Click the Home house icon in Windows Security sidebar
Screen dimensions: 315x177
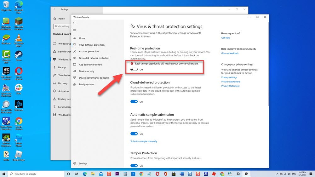(75, 38)
